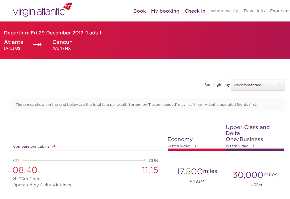Image resolution: width=290 pixels, height=199 pixels.
Task: Click the arrow beside Compare our cabins
Action: [x=54, y=146]
